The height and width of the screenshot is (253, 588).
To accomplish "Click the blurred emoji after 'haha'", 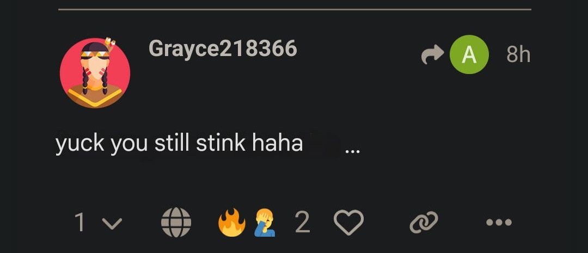I will click(325, 143).
